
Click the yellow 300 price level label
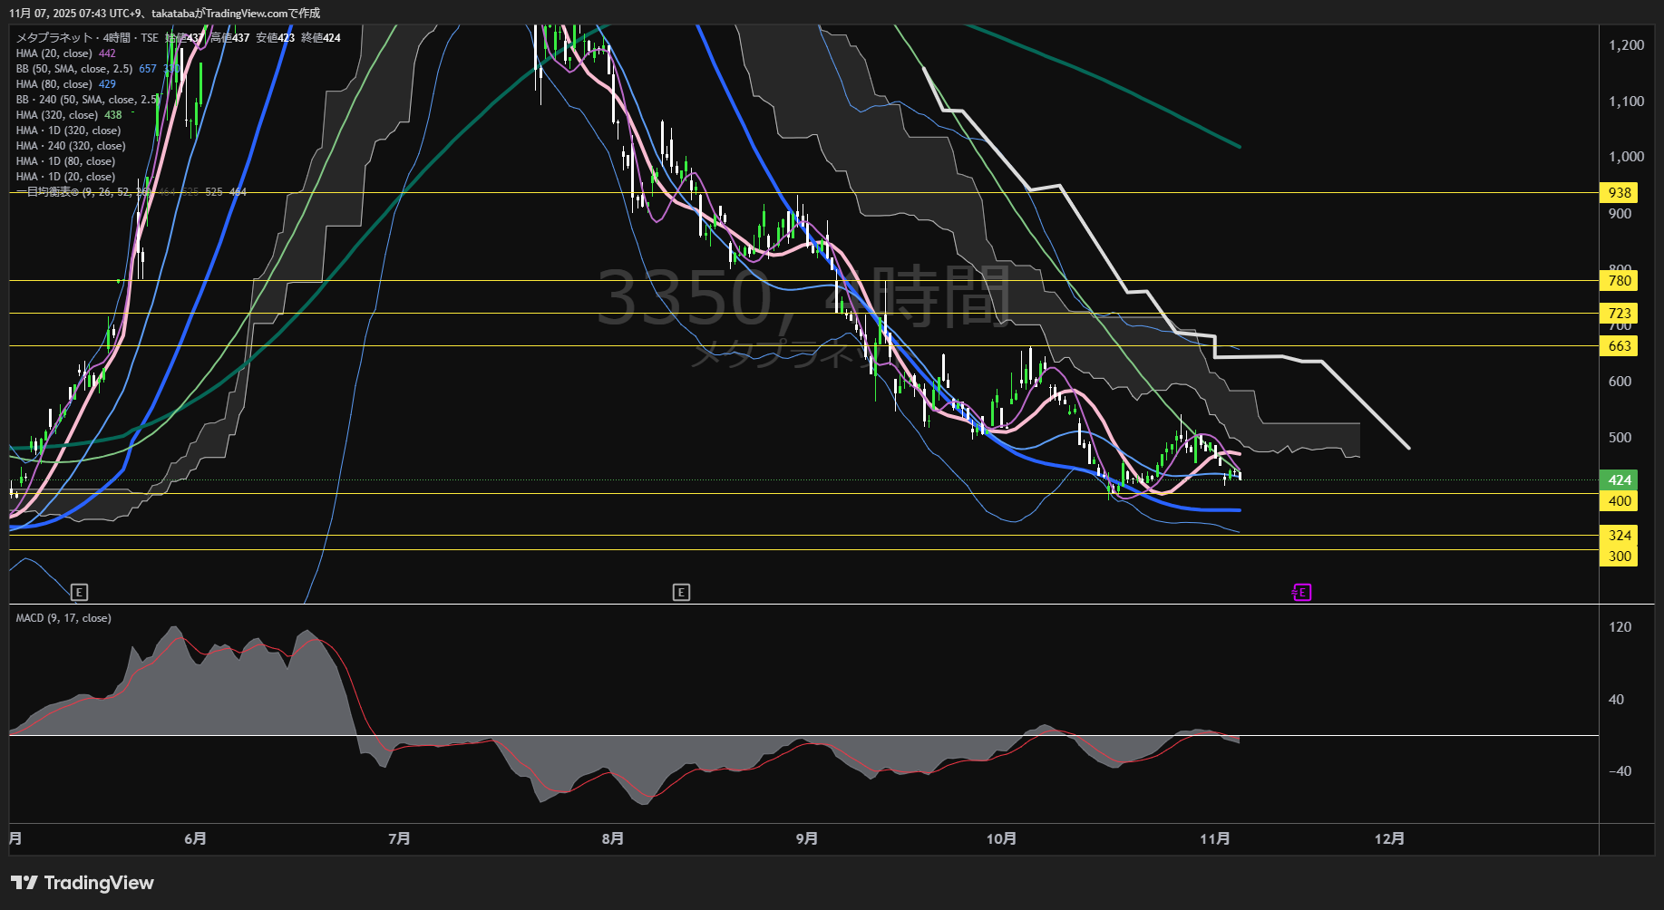coord(1619,557)
